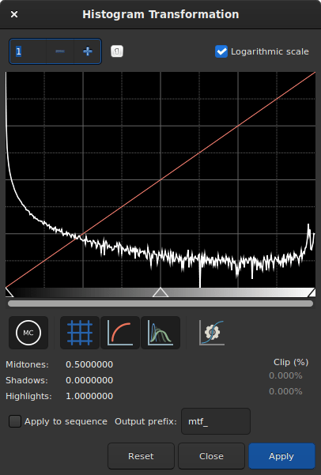Disable the Logarithmic scale checkbox

(221, 51)
